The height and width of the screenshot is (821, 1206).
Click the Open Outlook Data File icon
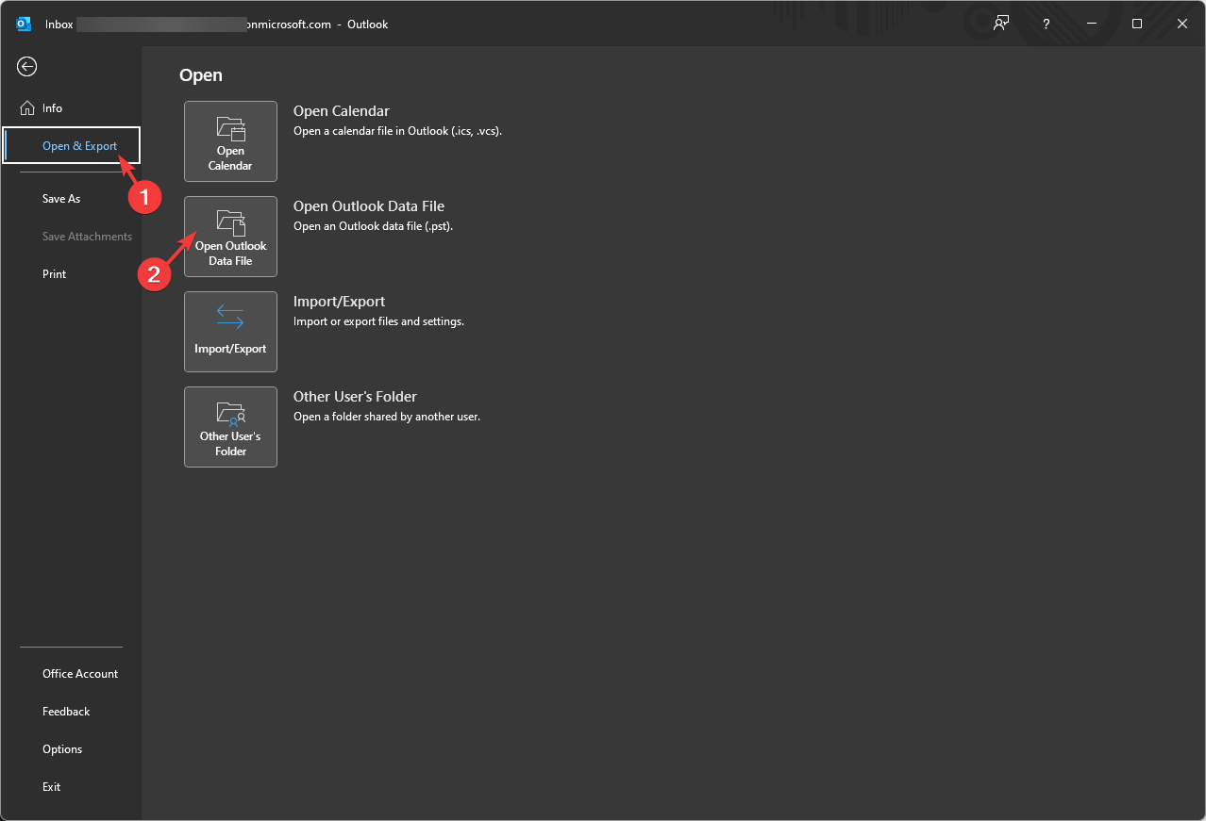[x=230, y=223]
